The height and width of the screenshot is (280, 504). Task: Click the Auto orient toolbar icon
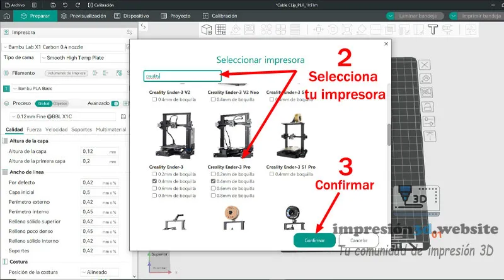coord(235,30)
